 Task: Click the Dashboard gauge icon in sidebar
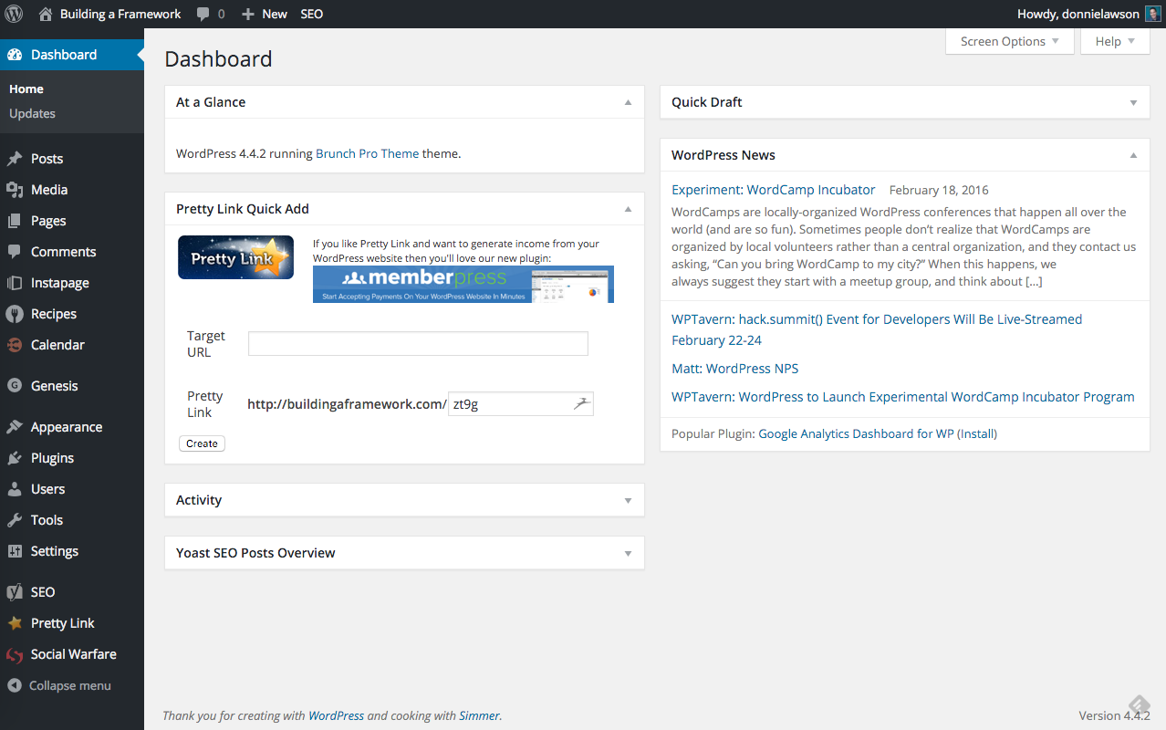[x=15, y=55]
